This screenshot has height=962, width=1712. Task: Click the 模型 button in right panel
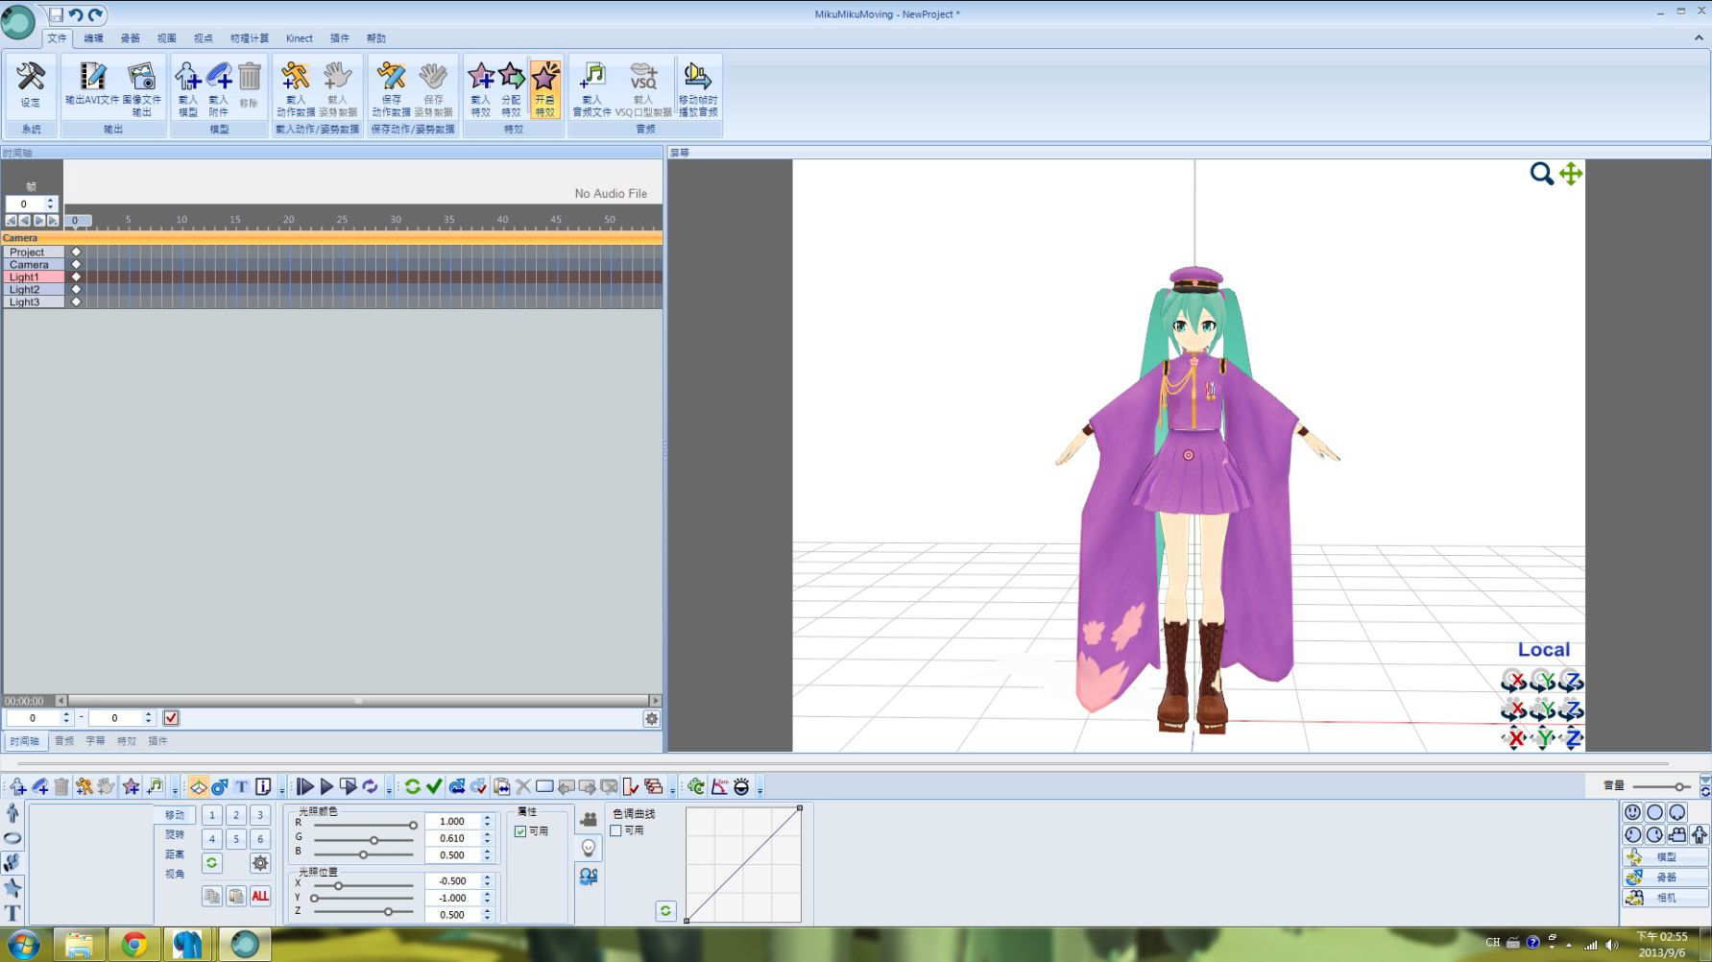click(1666, 856)
